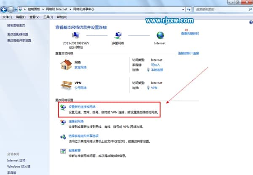Image resolution: width=253 pixels, height=175 pixels.
Task: Change network type via 家庭网络 link
Action: coord(81,67)
